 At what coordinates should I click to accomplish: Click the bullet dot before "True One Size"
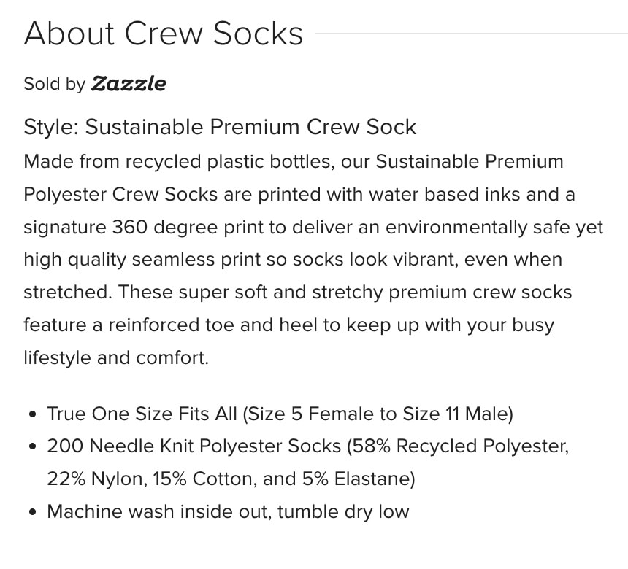(x=32, y=415)
